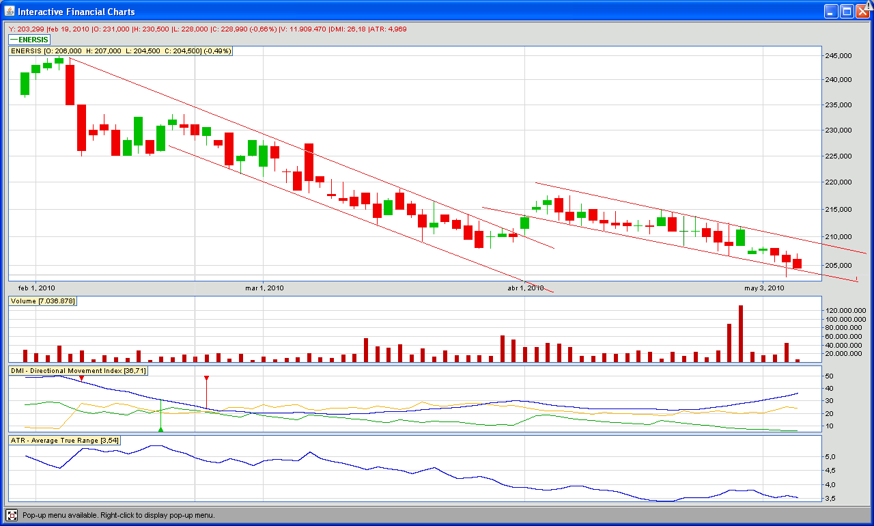Click the 'may 3, 2010' date axis label
874x526 pixels.
click(x=764, y=288)
